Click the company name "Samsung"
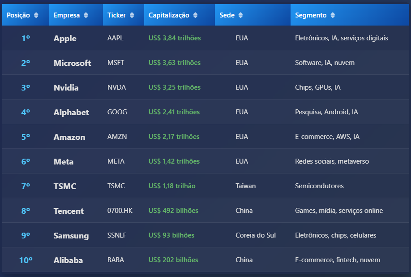This screenshot has width=411, height=277. (71, 236)
